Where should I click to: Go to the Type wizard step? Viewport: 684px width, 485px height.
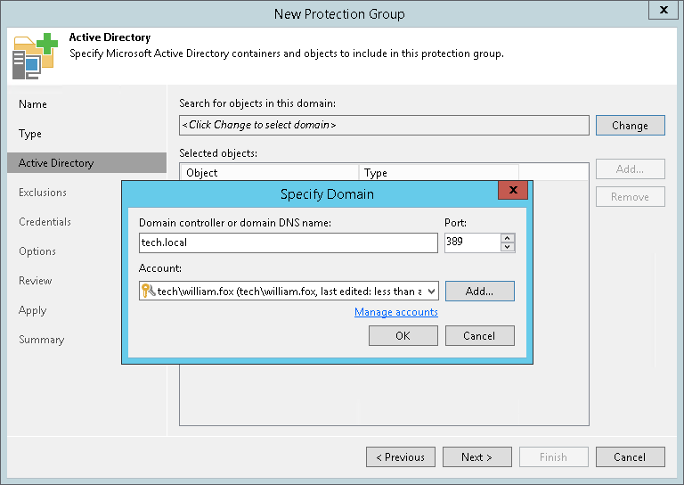(30, 134)
